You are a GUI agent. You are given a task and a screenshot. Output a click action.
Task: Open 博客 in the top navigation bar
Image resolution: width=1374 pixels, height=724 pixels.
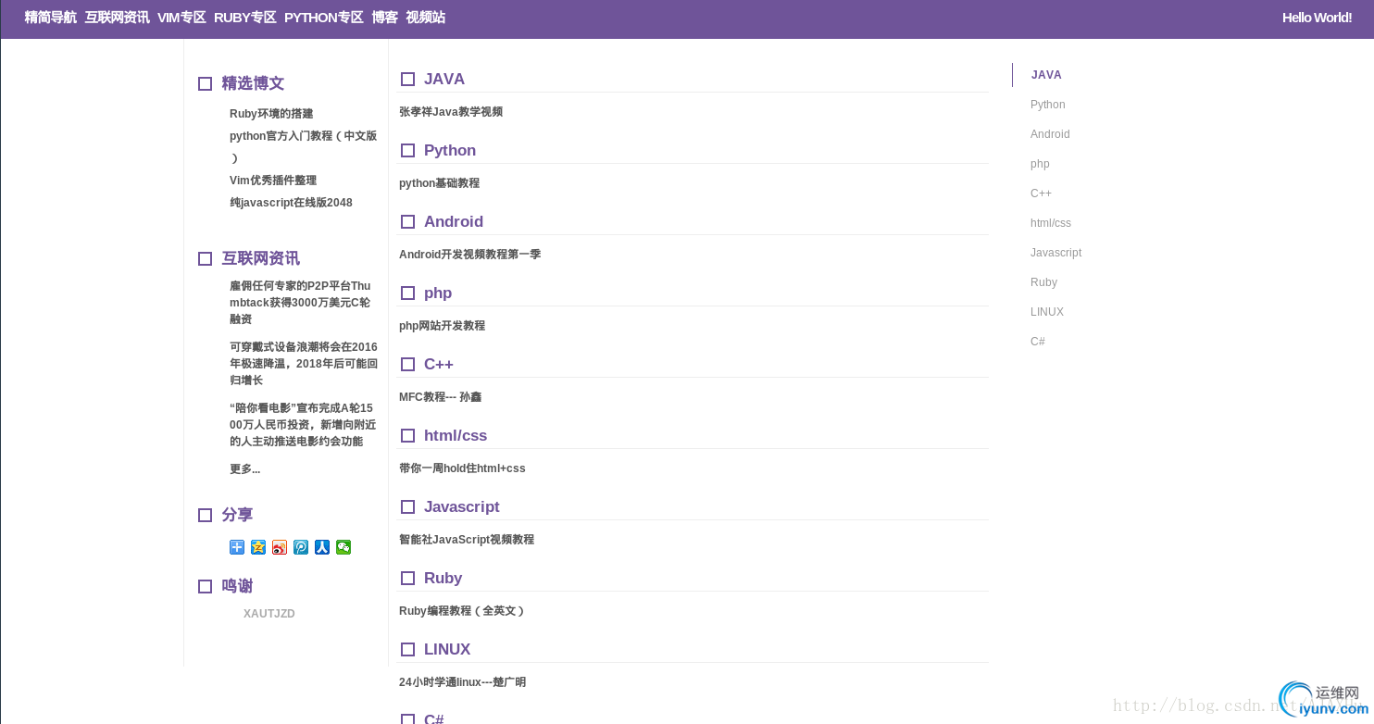pyautogui.click(x=385, y=18)
